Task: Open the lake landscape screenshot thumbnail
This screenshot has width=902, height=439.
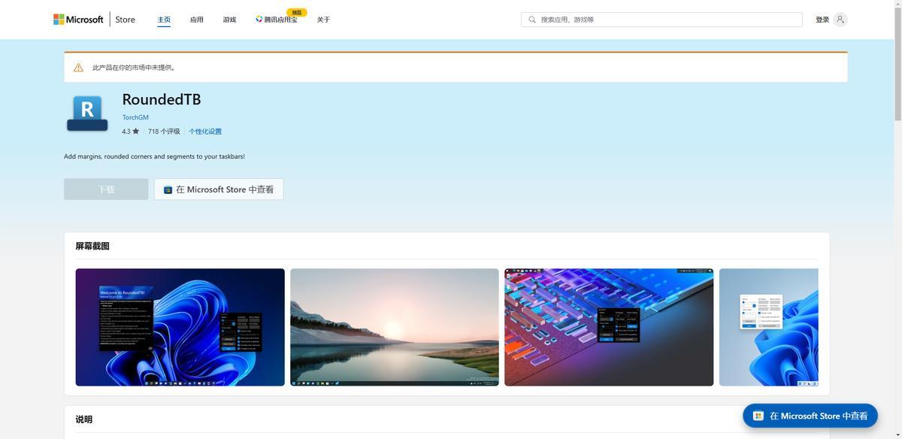Action: (x=395, y=327)
